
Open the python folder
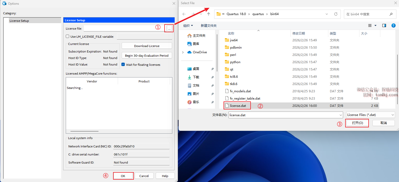(x=235, y=62)
